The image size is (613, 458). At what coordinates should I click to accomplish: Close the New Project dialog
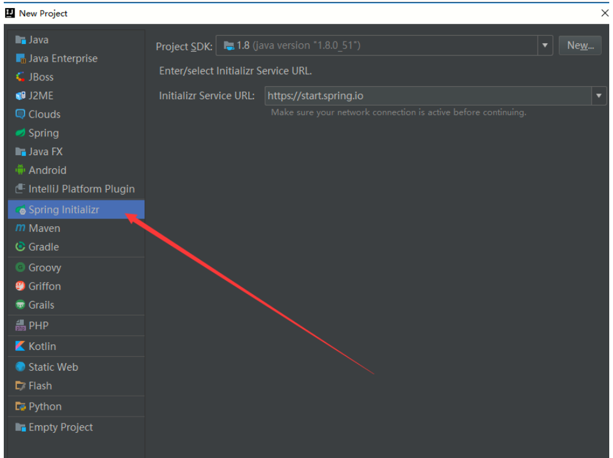[605, 13]
